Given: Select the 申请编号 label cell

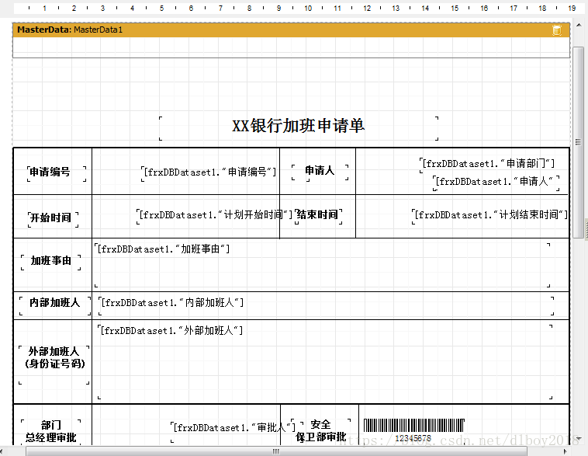Looking at the screenshot, I should click(x=57, y=174).
